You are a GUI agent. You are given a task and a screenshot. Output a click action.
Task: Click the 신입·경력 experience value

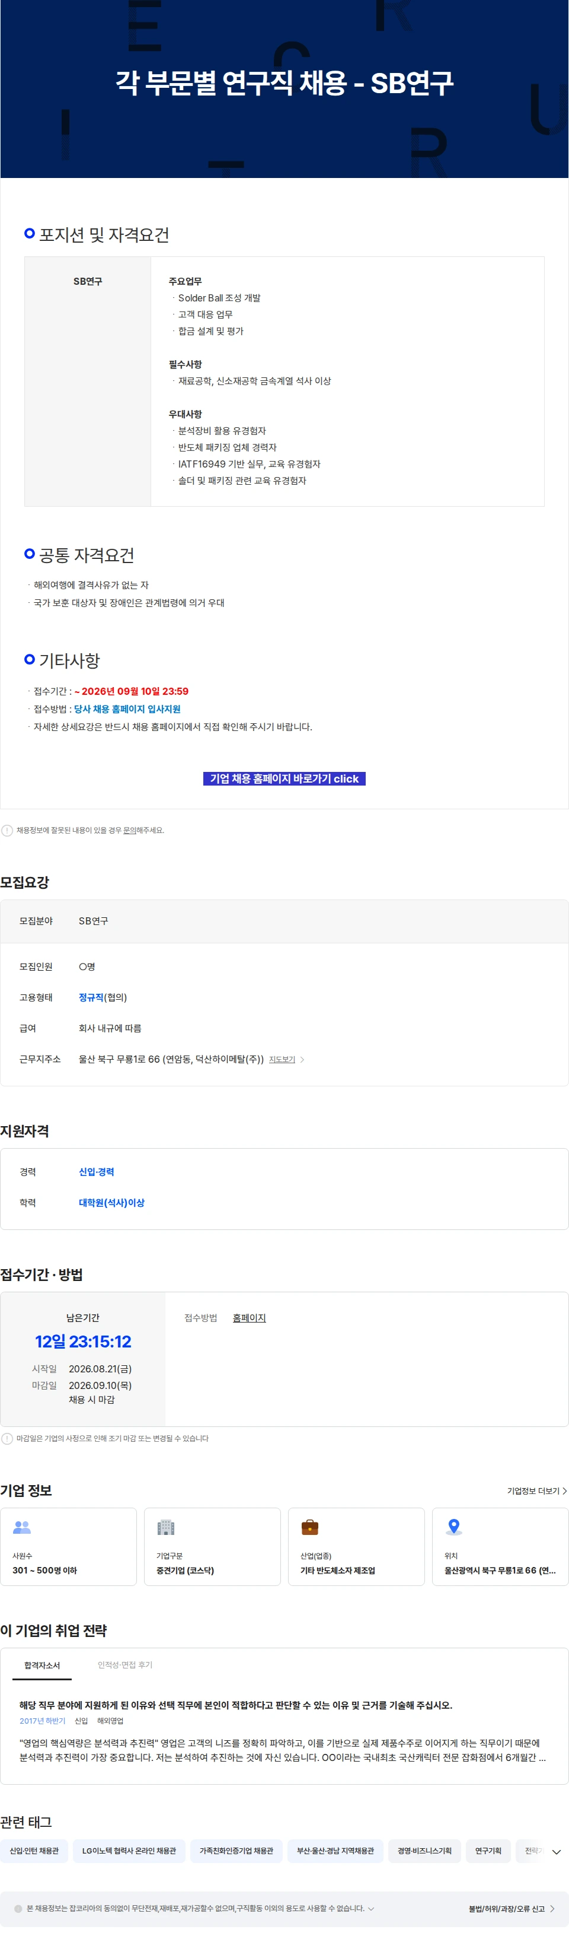96,1172
